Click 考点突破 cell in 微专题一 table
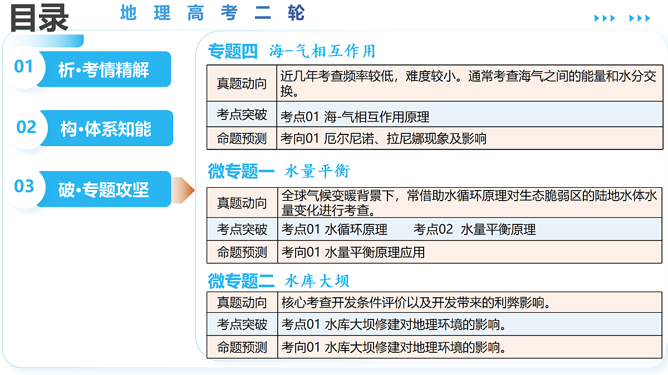 [x=242, y=229]
